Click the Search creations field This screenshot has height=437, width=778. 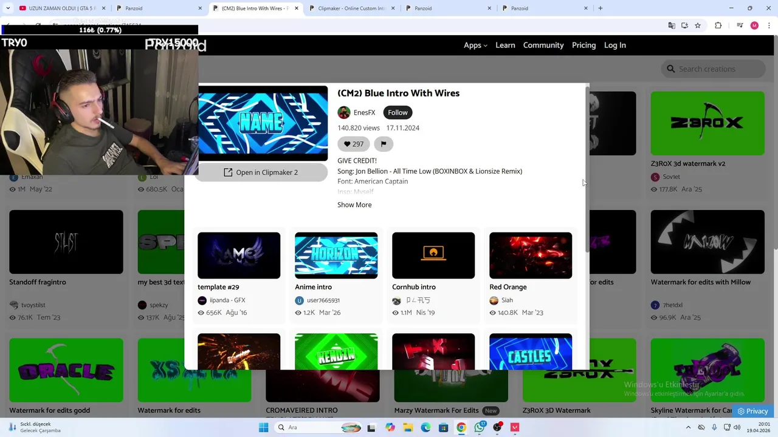point(713,69)
